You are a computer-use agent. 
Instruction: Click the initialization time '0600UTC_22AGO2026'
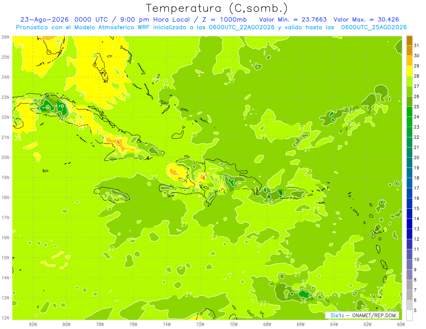pyautogui.click(x=242, y=27)
